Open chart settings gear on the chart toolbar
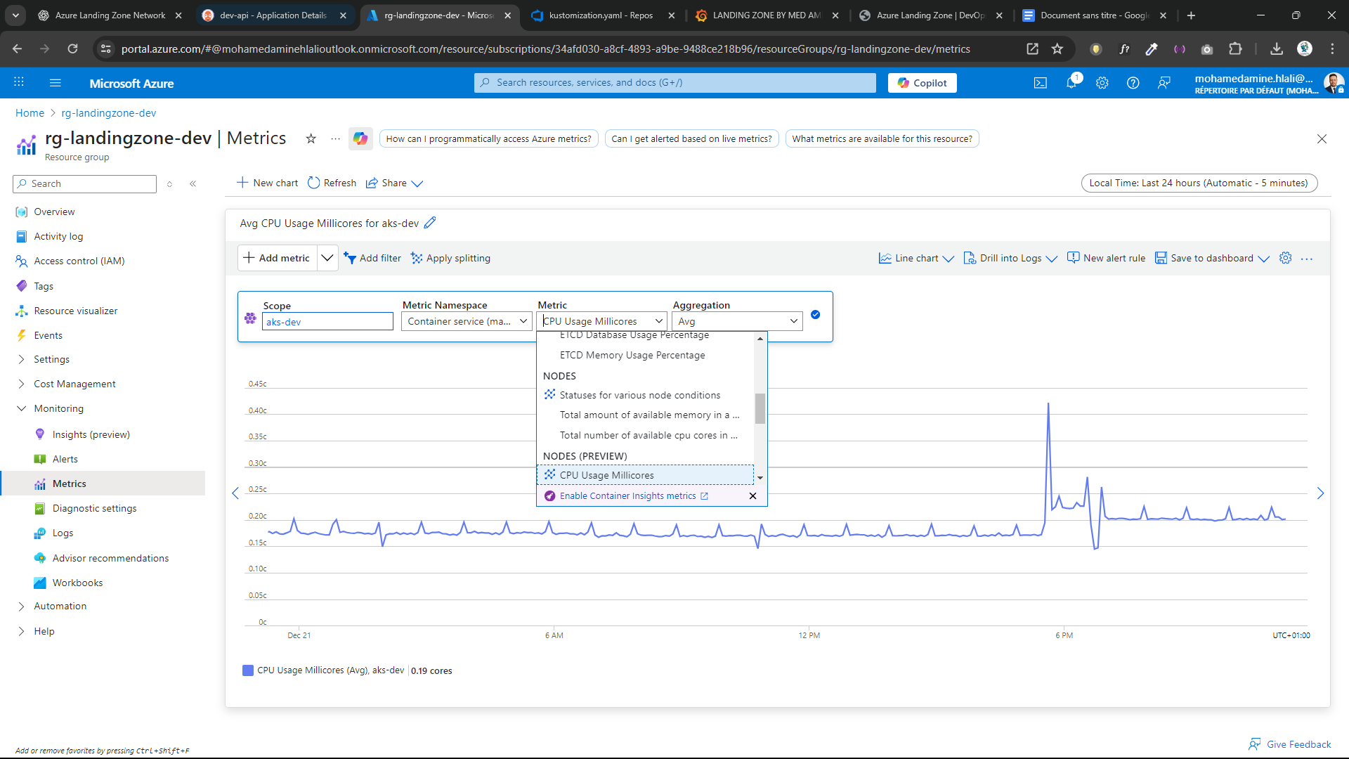 click(1286, 258)
